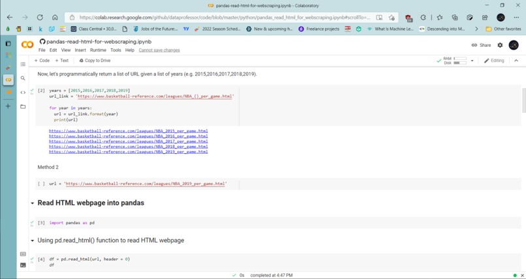Click the Method 2 text cell

coord(48,167)
